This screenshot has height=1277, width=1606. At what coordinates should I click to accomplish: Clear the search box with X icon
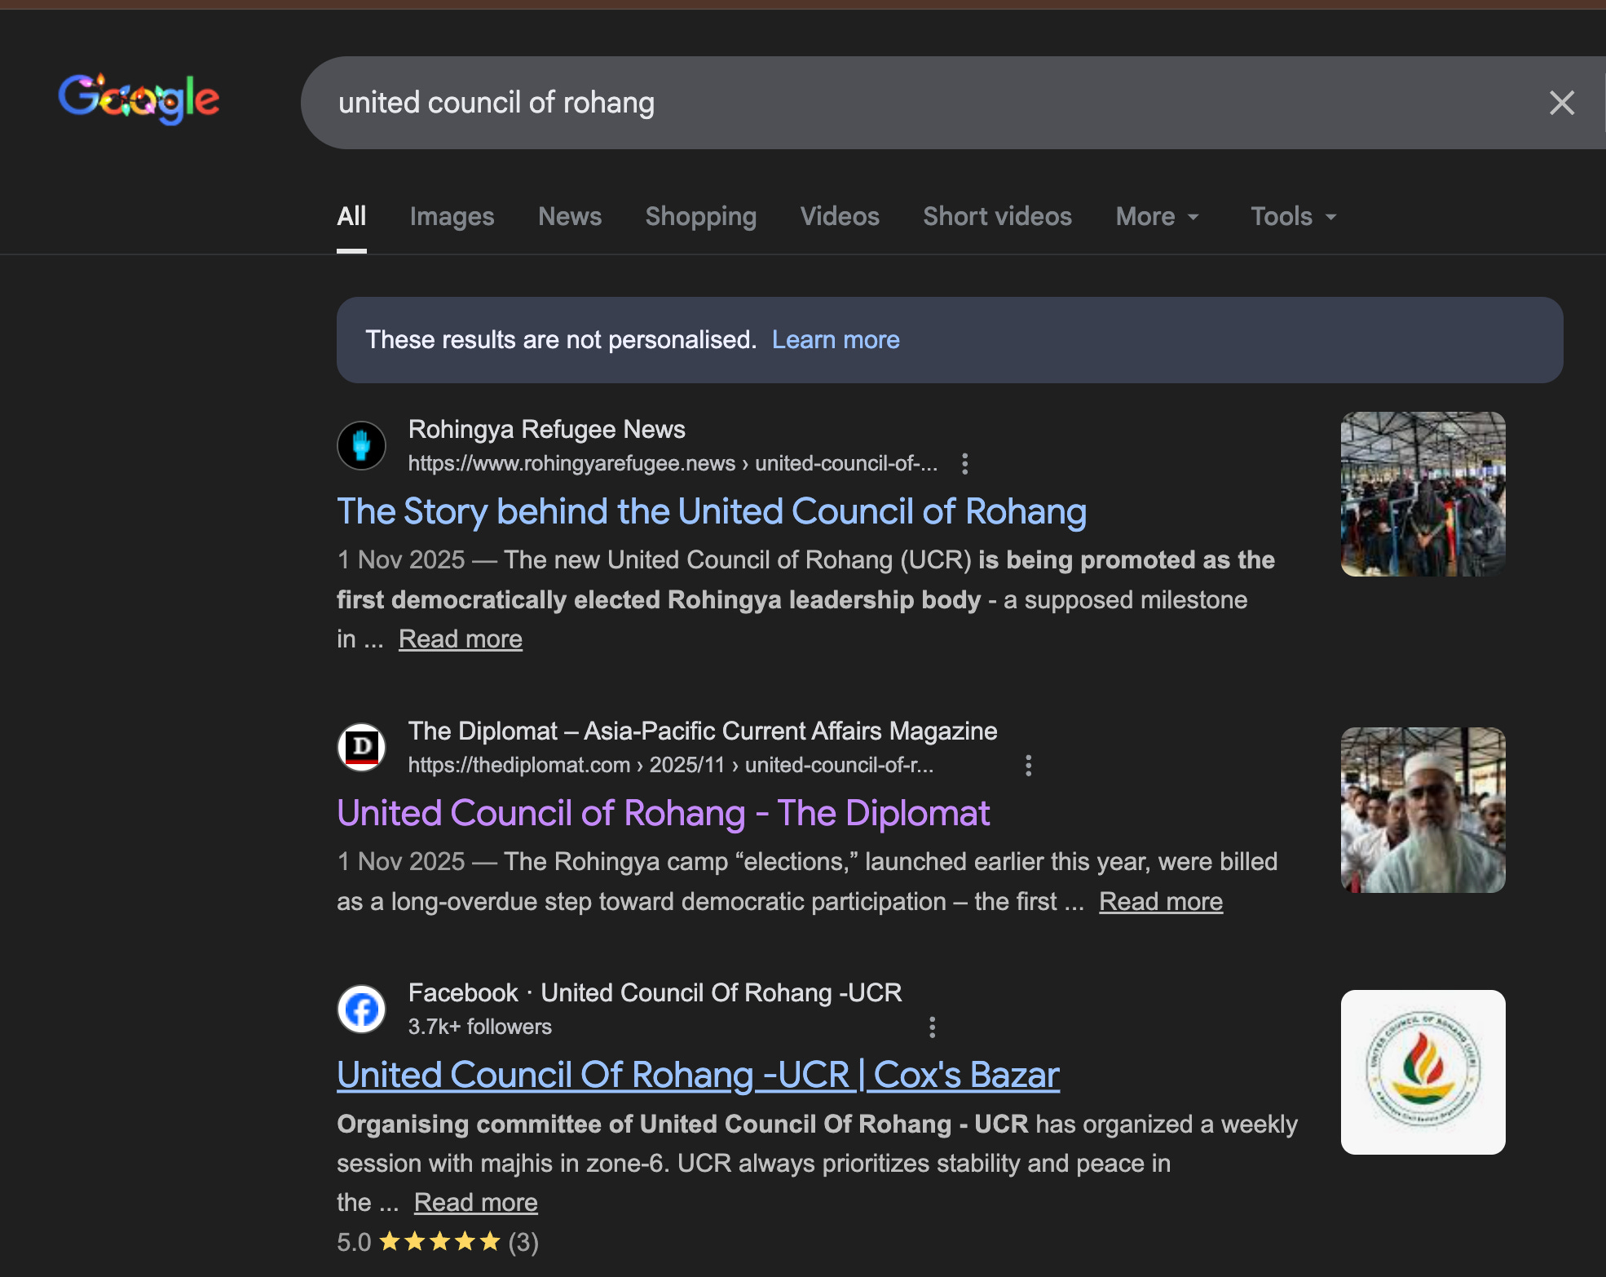click(1560, 103)
